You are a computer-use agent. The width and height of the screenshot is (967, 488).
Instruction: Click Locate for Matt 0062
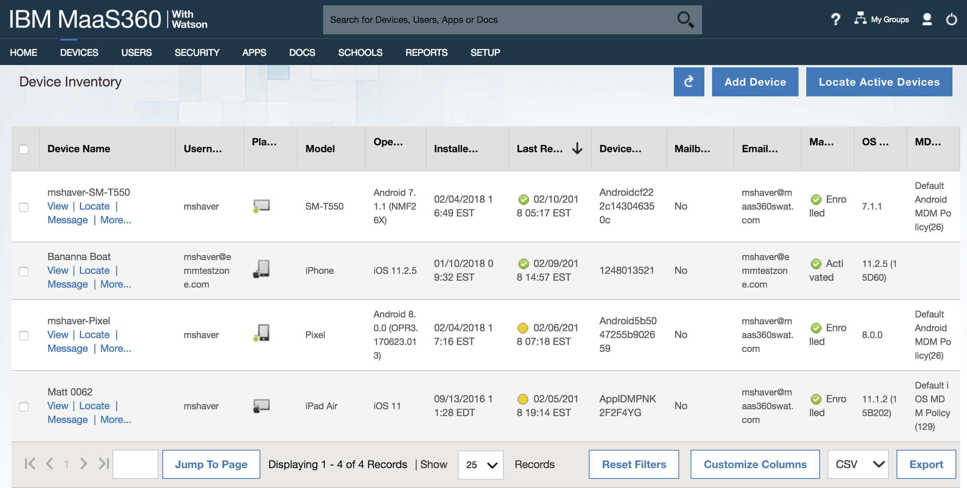point(94,406)
